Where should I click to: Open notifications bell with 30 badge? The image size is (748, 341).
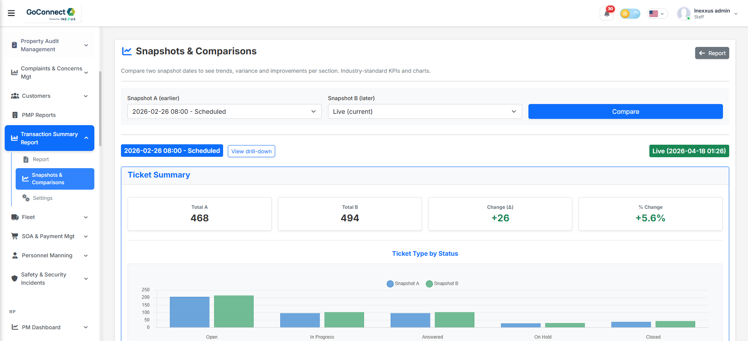(x=607, y=14)
